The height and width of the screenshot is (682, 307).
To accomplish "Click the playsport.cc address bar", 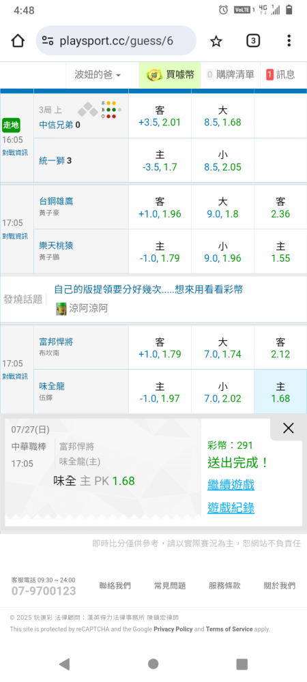I will coord(116,41).
